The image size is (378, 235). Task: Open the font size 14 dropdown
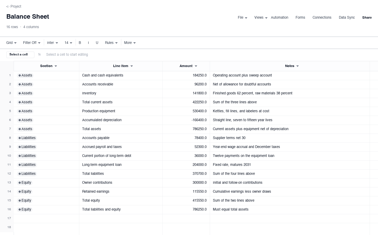(68, 43)
